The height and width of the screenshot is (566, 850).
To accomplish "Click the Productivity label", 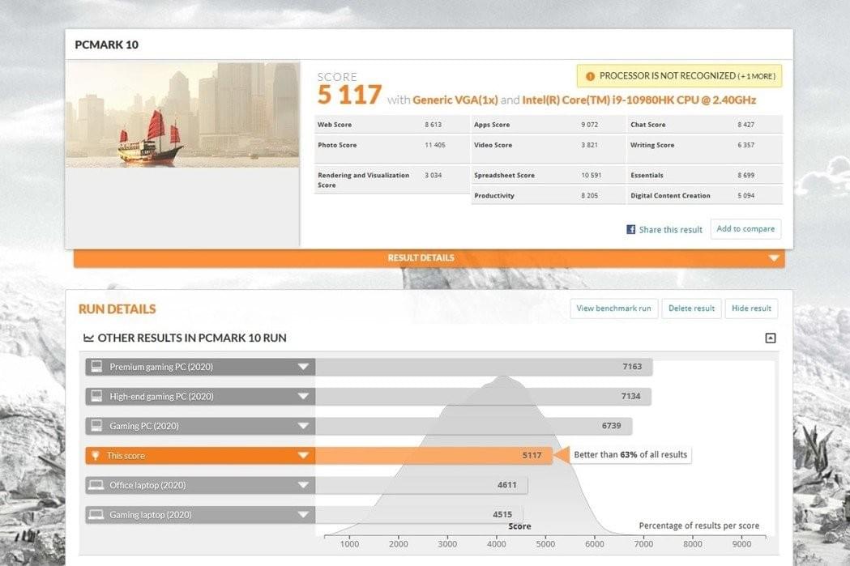I will (493, 195).
